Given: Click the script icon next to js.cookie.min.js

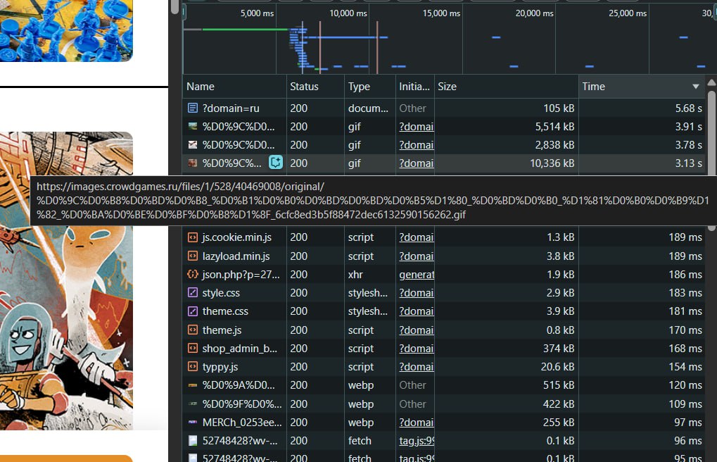Looking at the screenshot, I should pyautogui.click(x=192, y=237).
